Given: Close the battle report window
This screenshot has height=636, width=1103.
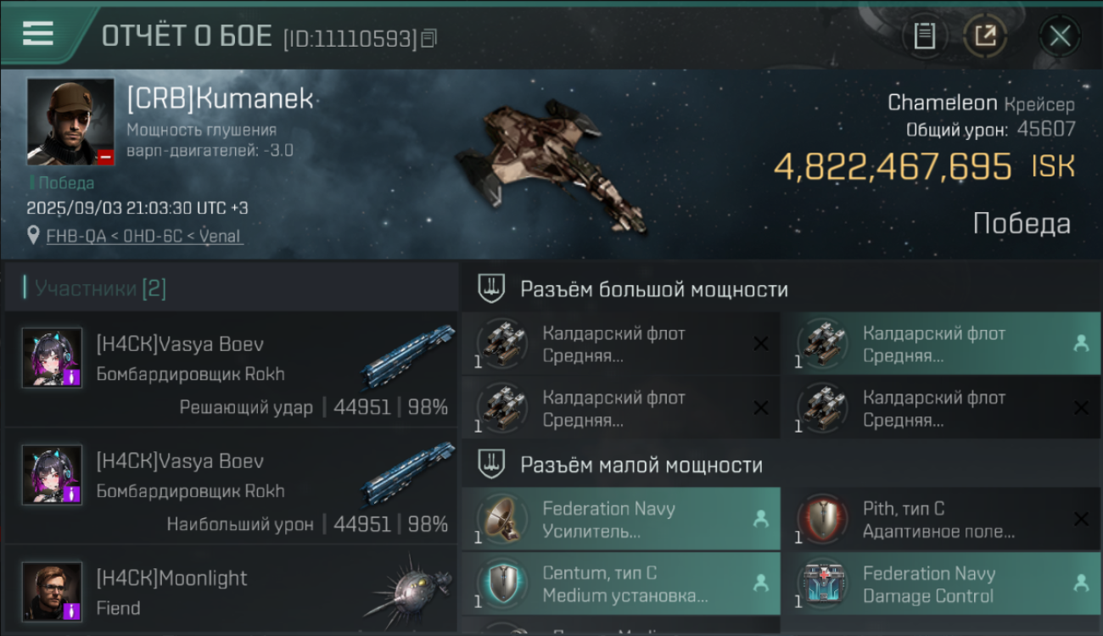Looking at the screenshot, I should pyautogui.click(x=1059, y=36).
